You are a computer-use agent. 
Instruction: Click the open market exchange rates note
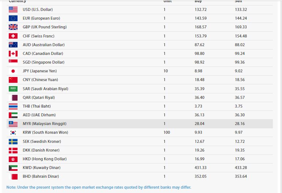pos(99,188)
